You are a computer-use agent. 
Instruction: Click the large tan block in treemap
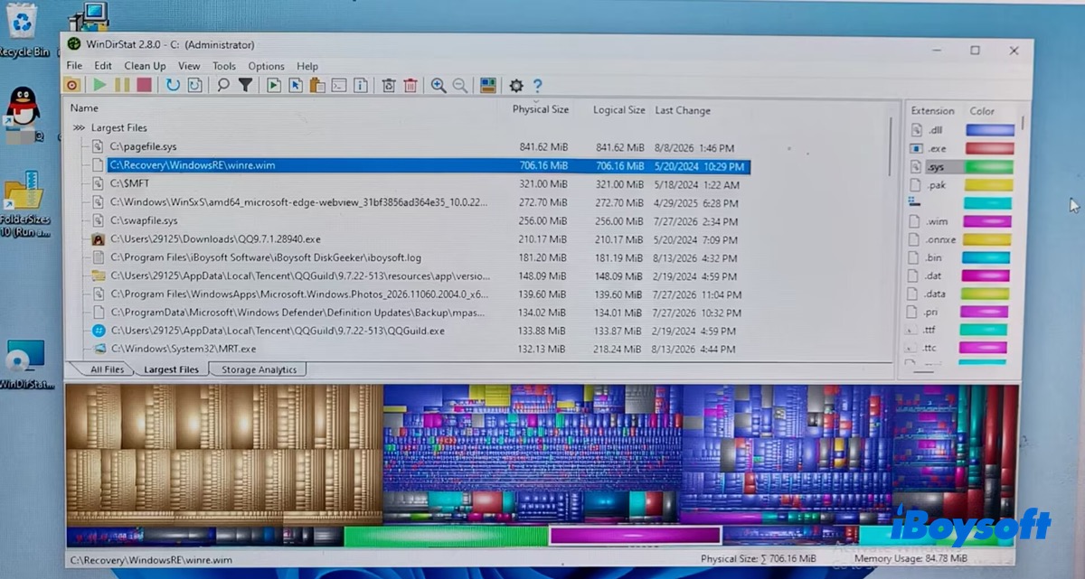coord(224,454)
